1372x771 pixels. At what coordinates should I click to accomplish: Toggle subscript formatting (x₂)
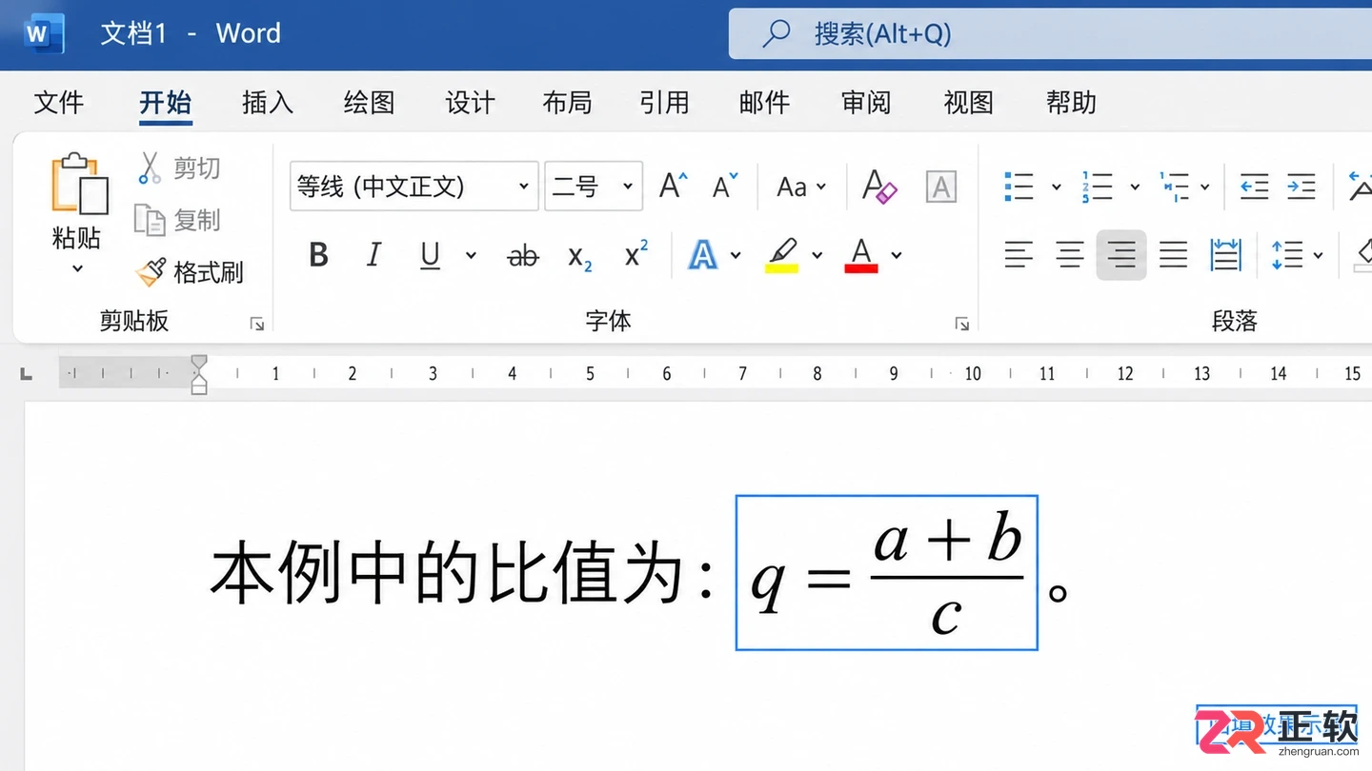[x=580, y=257]
